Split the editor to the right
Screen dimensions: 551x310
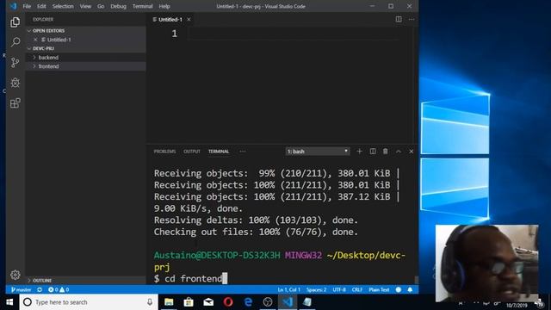point(399,19)
